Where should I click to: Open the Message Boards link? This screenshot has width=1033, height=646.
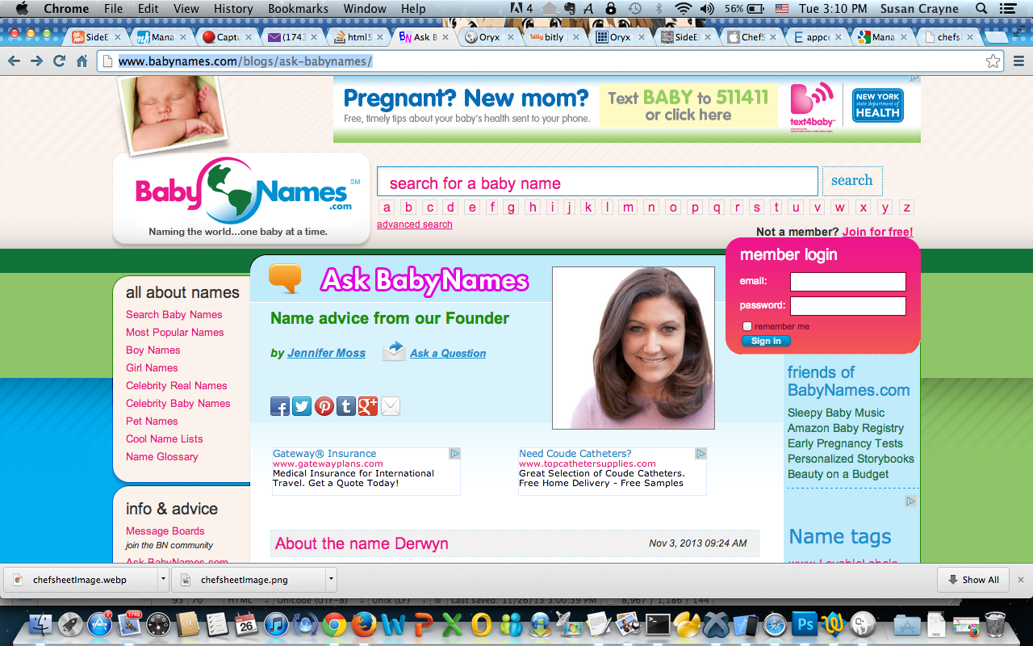165,531
